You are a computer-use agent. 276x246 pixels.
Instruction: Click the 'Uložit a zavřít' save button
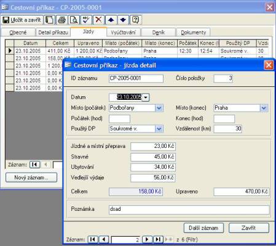point(22,20)
